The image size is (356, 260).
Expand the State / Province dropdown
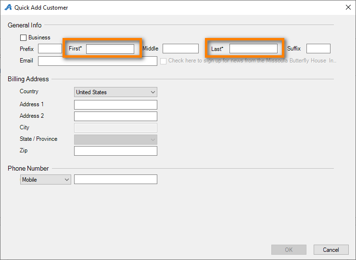point(115,139)
